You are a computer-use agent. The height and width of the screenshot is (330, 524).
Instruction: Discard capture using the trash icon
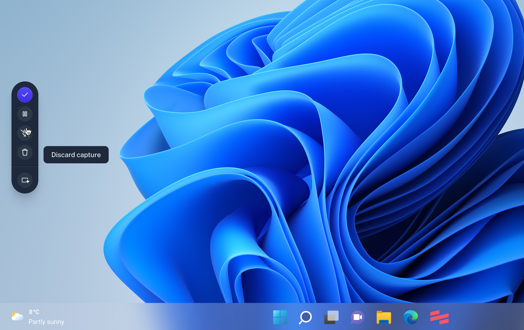(x=25, y=152)
